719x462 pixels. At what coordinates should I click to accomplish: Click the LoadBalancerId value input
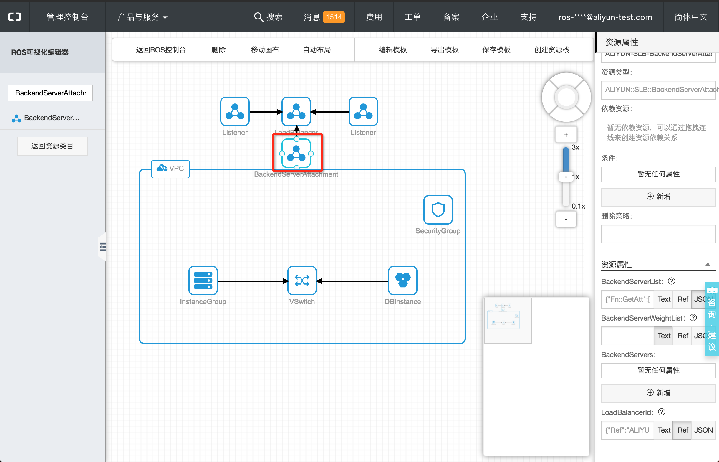coord(627,430)
